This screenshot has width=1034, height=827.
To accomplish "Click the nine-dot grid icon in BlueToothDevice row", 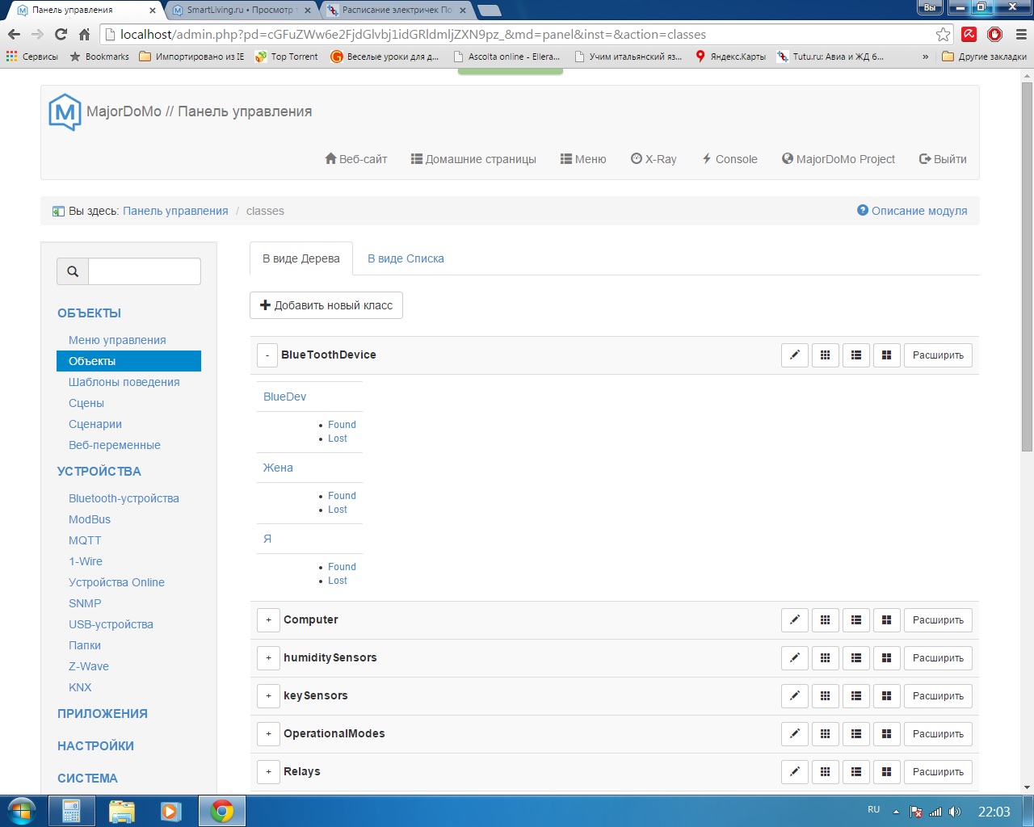I will 826,355.
